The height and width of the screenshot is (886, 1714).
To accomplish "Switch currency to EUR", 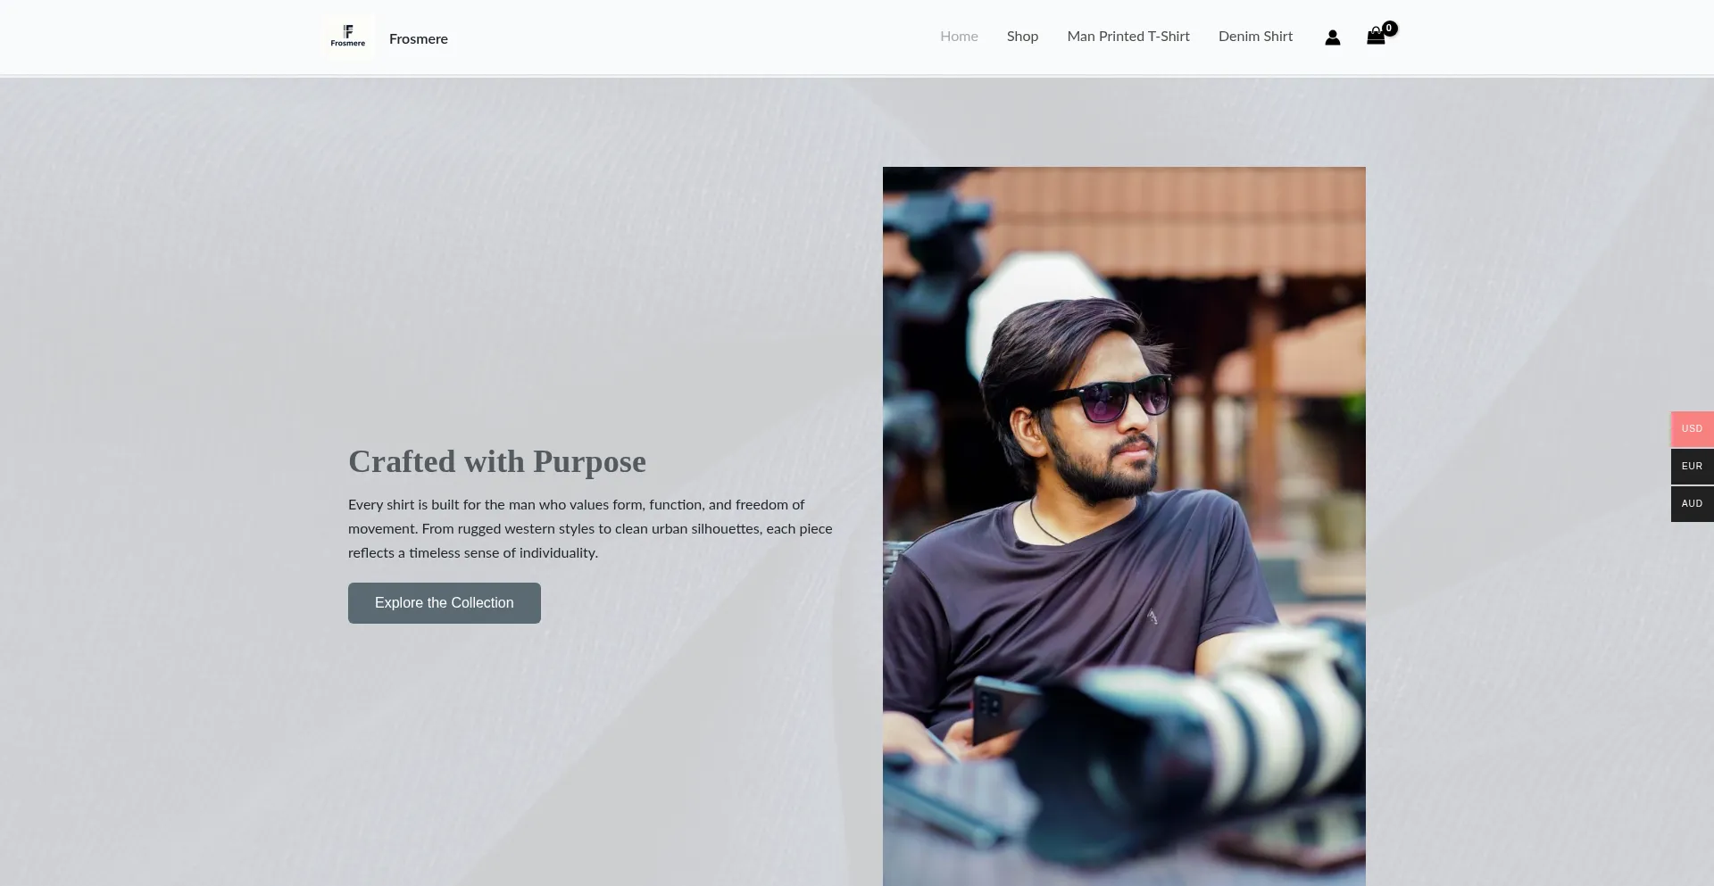I will click(1692, 467).
